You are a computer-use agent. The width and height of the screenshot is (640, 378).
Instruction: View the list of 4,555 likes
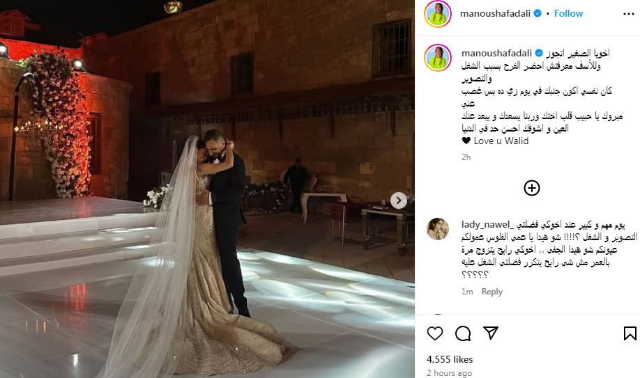[x=450, y=359]
